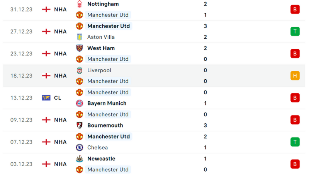Image resolution: width=309 pixels, height=174 pixels.
Task: Click the green T badge for Chelsea match
Action: 295,142
